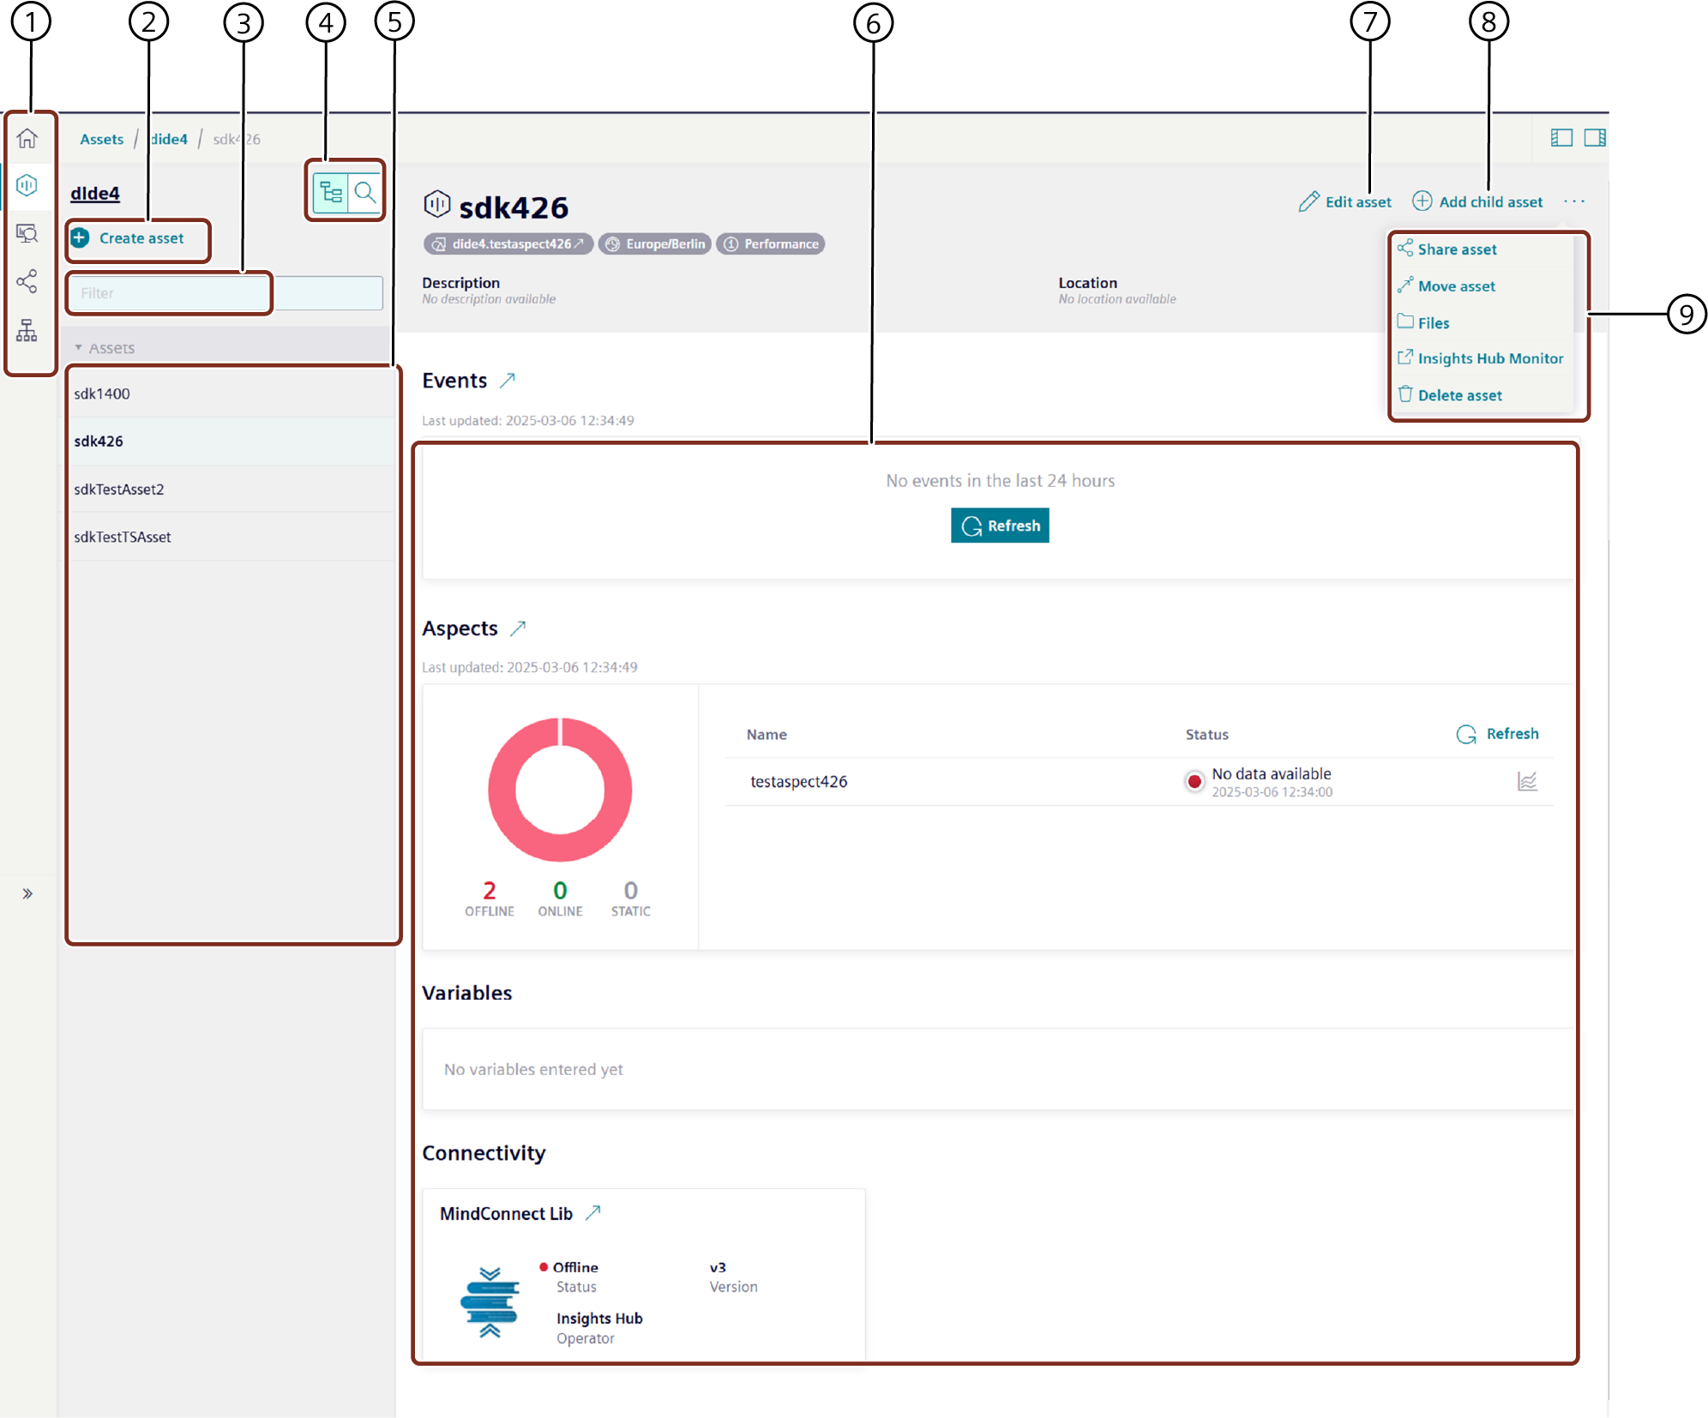This screenshot has width=1708, height=1418.
Task: Go to dide4 breadcrumb link
Action: [x=168, y=139]
